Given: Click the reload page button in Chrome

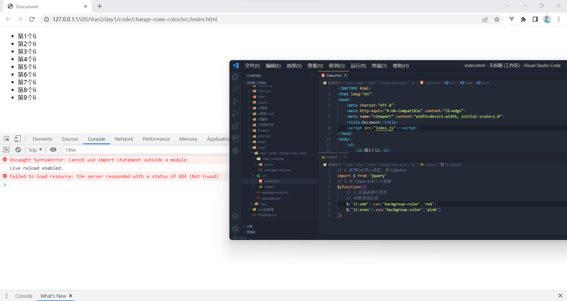Looking at the screenshot, I should pos(32,19).
